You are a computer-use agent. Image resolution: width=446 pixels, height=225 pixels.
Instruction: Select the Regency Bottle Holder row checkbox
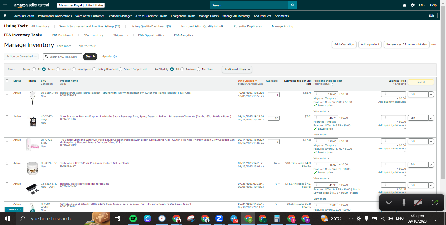tap(7, 184)
